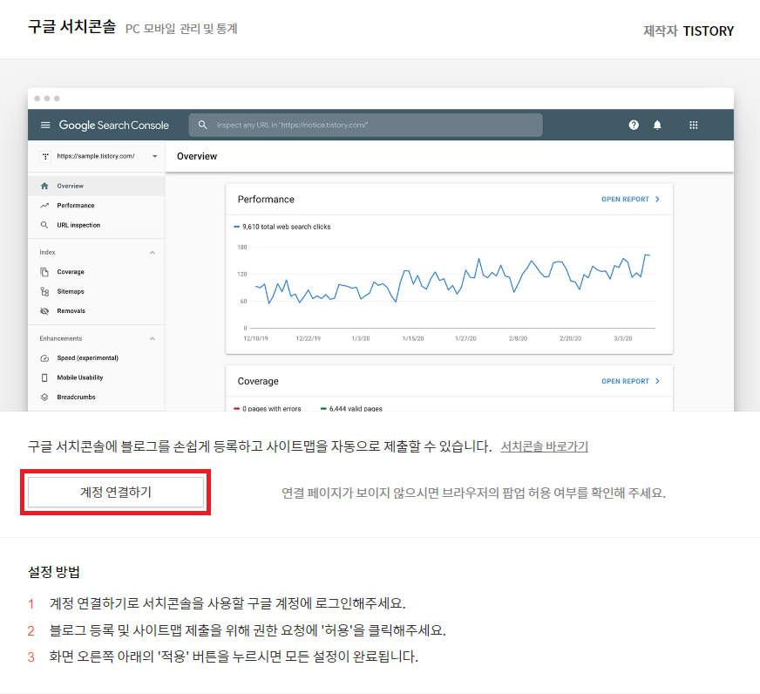Collapse the Index section chevron
This screenshot has height=694, width=760.
pyautogui.click(x=153, y=252)
